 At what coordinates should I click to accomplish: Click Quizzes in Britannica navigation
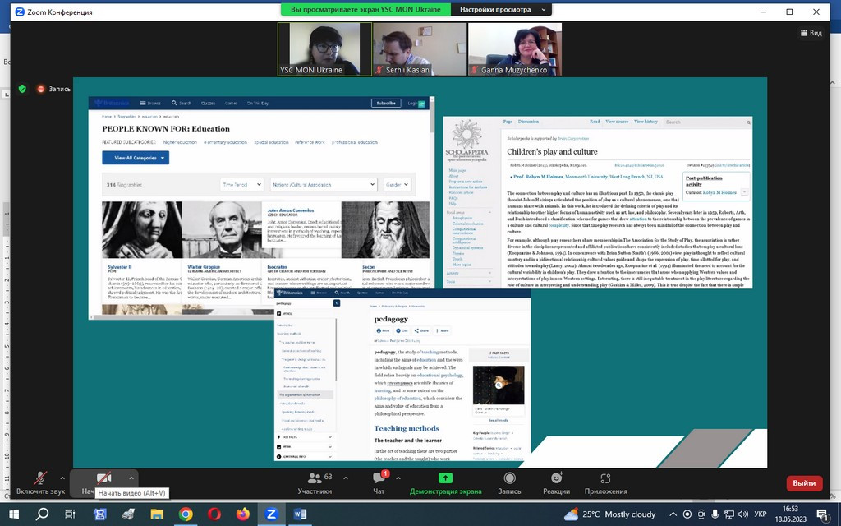coord(208,103)
